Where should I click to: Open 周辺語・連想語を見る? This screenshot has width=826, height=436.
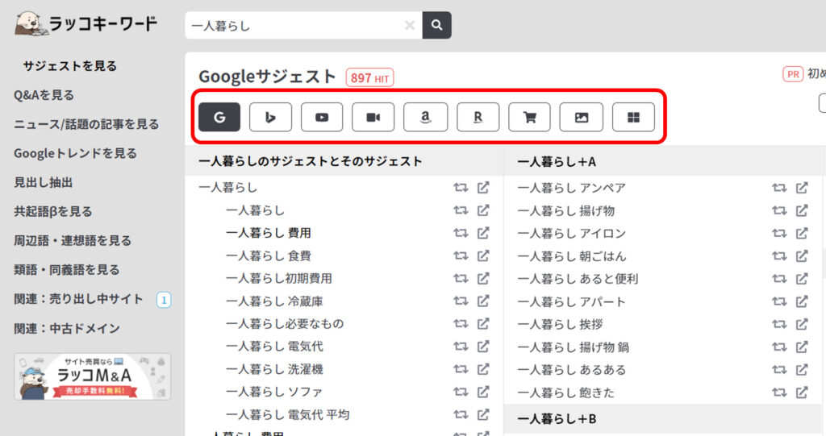pos(73,241)
